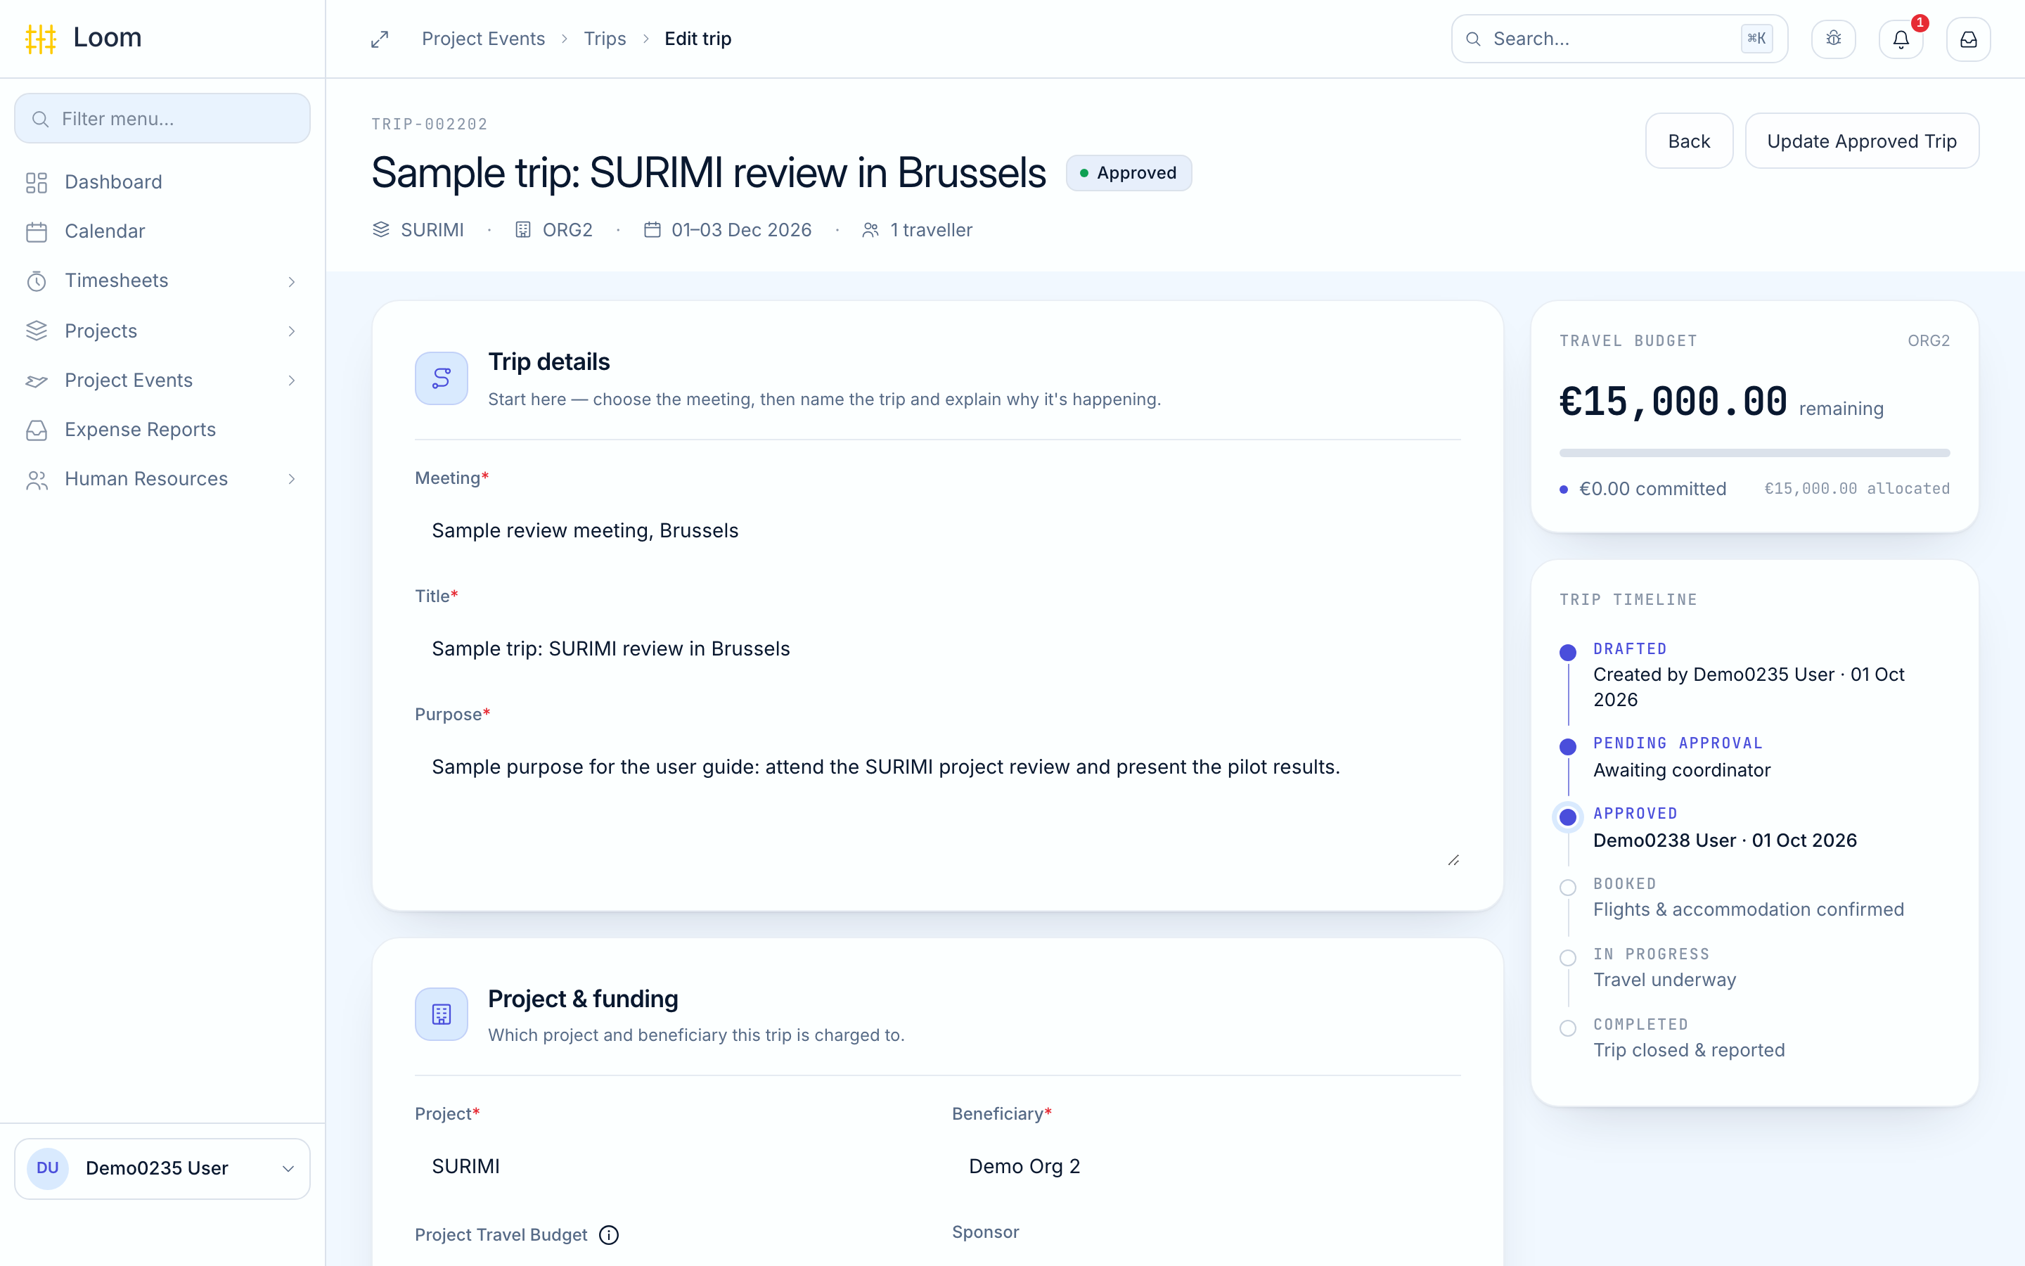Focus the Filter menu input field

click(x=162, y=119)
